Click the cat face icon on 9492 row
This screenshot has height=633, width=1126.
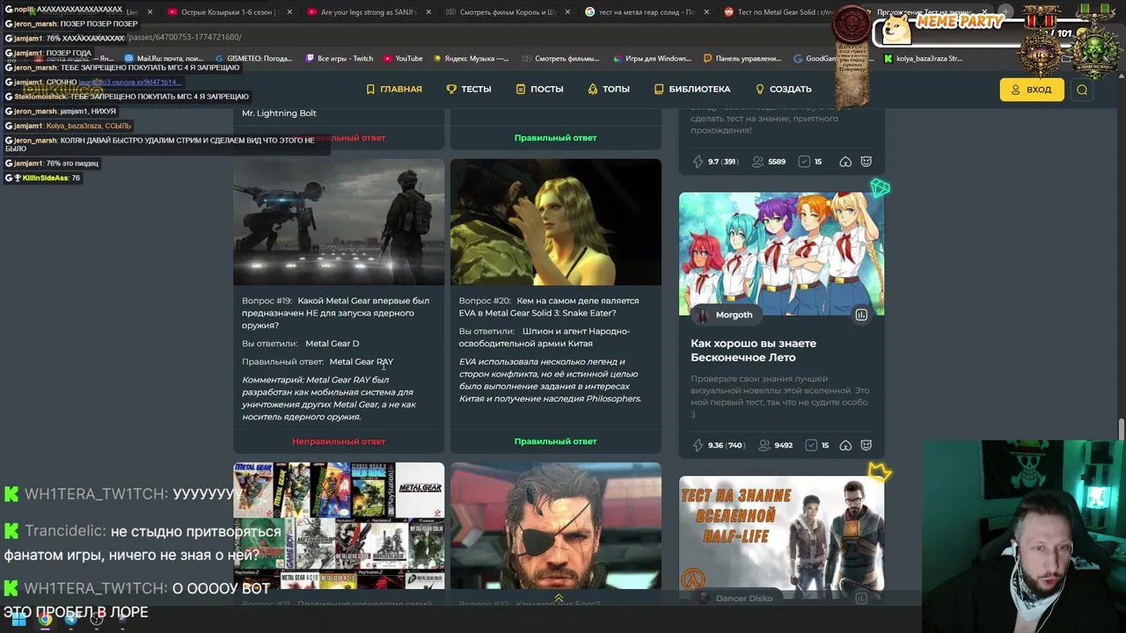point(866,445)
